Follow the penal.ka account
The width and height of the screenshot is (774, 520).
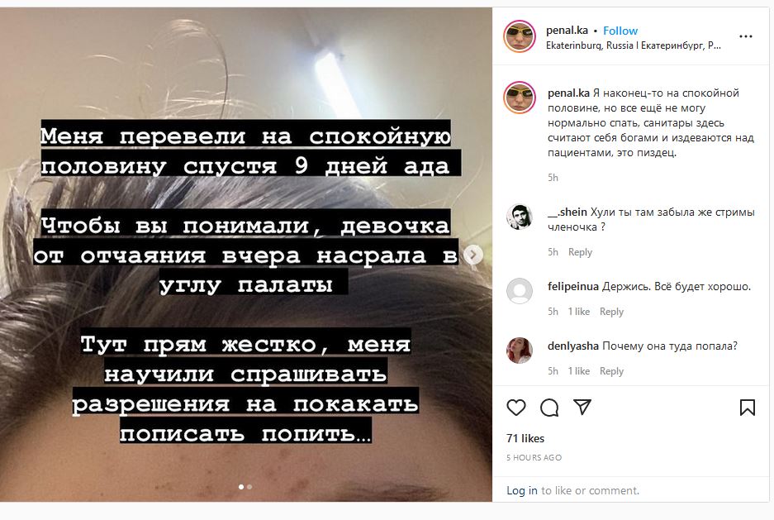(x=620, y=31)
